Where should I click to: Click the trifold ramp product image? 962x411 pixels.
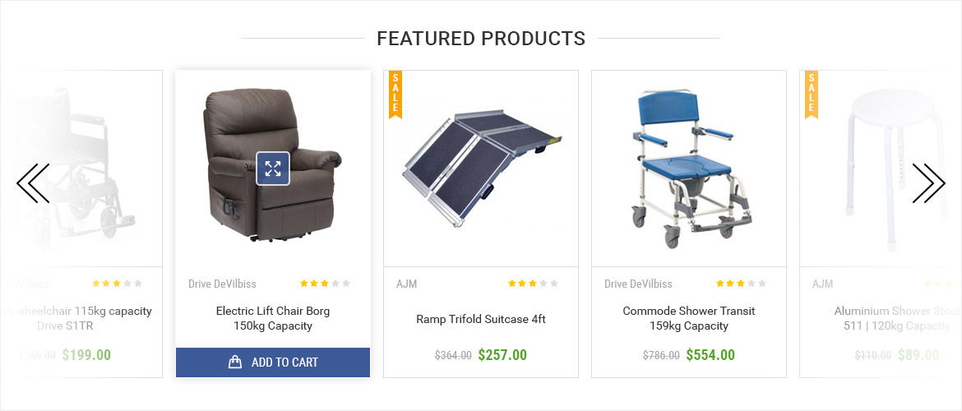tap(483, 169)
